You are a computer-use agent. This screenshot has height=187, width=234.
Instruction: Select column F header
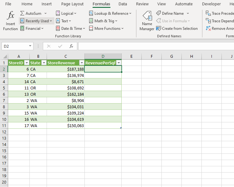pos(152,56)
